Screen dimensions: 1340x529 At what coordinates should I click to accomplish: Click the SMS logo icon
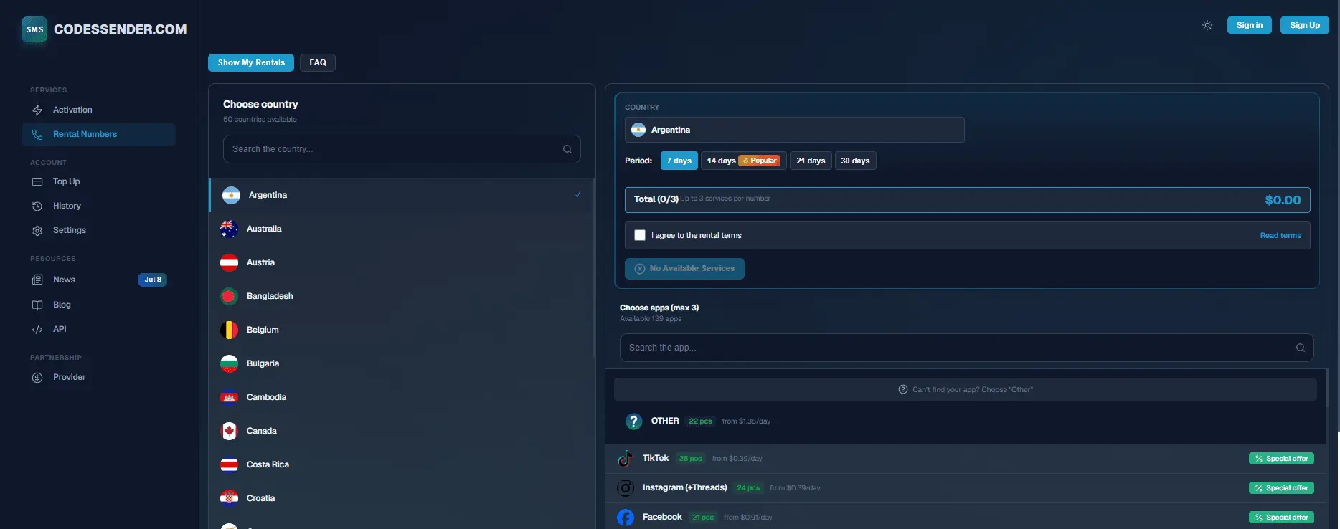coord(34,29)
